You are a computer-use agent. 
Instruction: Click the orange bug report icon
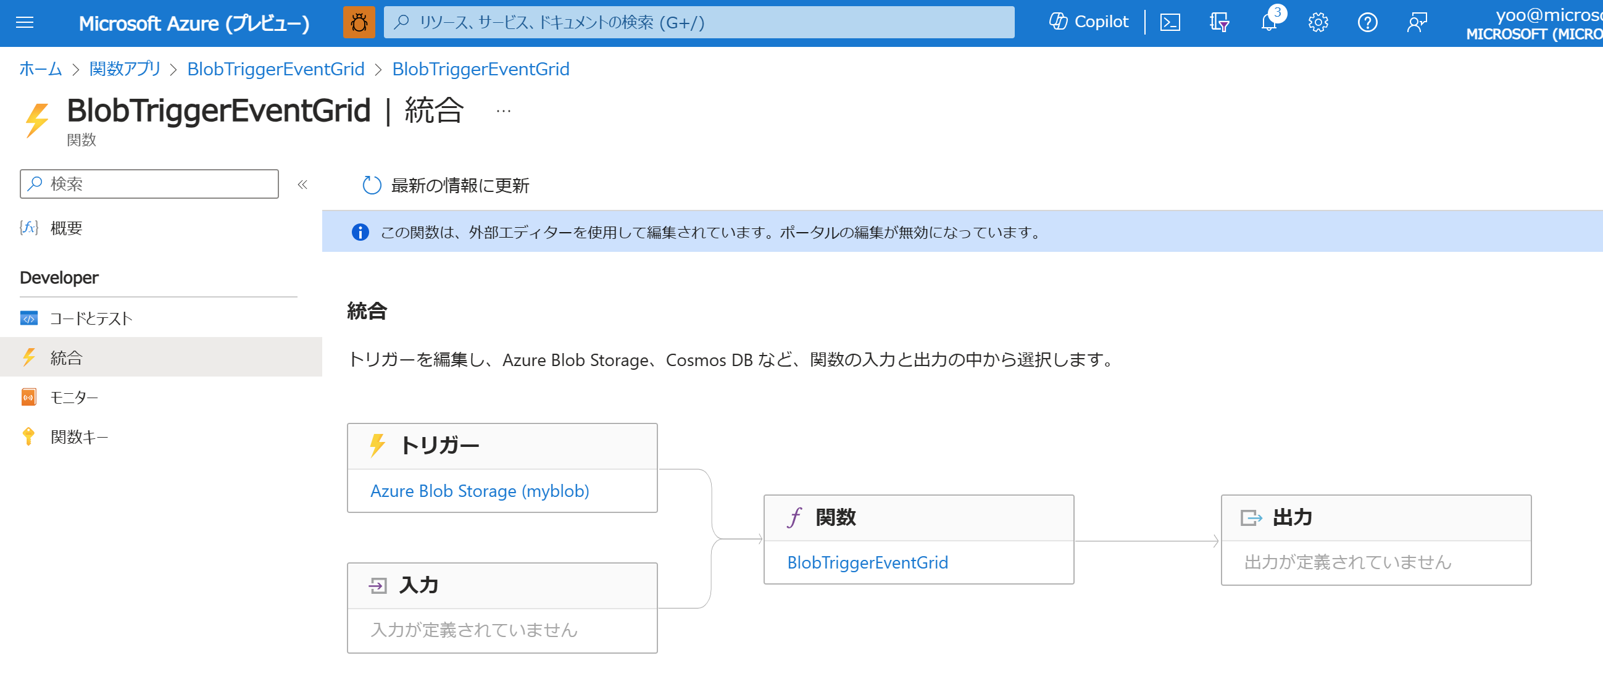pyautogui.click(x=360, y=23)
